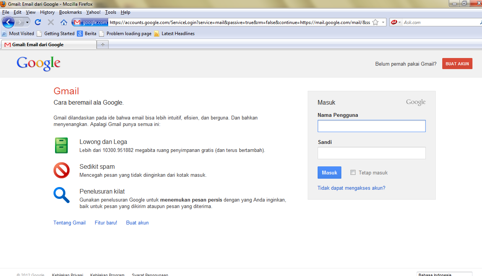Open the Ask.com search engine dropdown
The width and height of the screenshot is (482, 276).
(399, 23)
